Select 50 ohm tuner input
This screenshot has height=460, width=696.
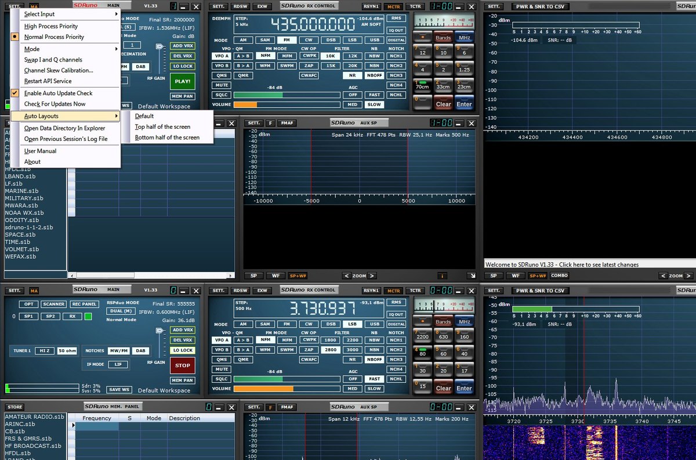(67, 350)
